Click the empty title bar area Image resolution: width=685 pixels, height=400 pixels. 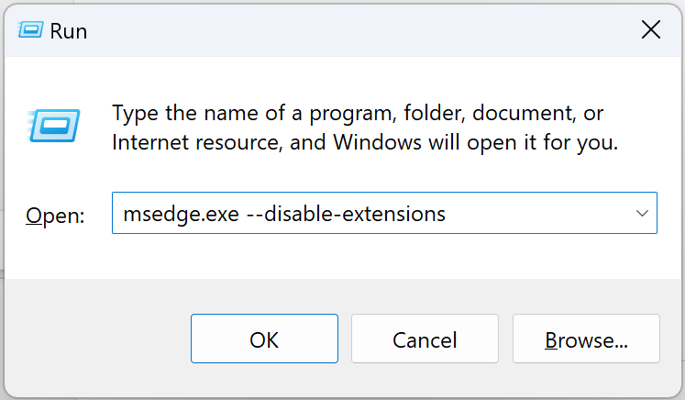[x=359, y=30]
